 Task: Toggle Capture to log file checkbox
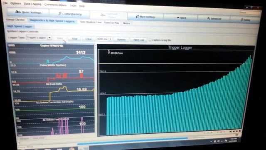pyautogui.click(x=150, y=40)
